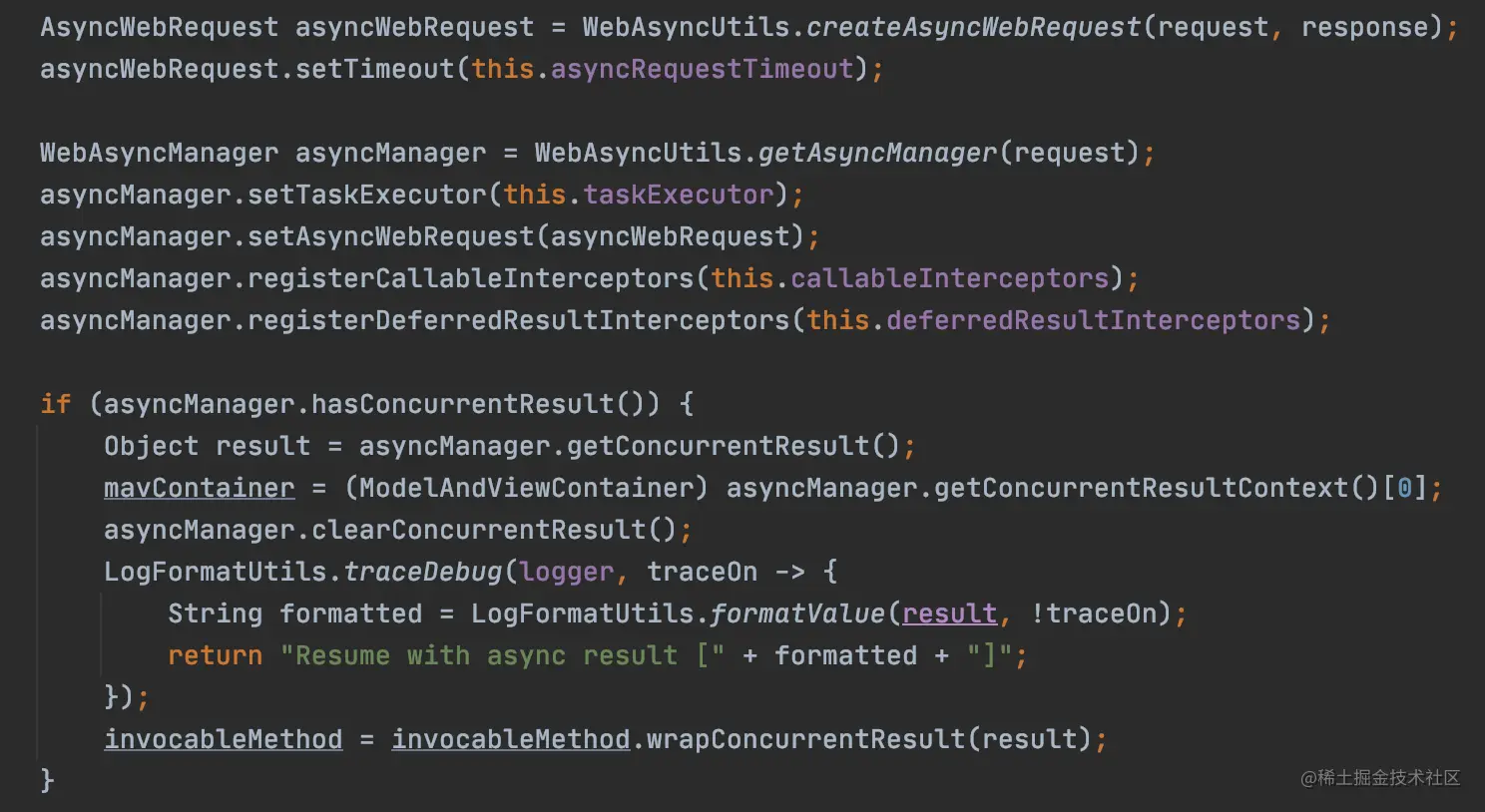Click getConcurrentResultContext method call
This screenshot has width=1485, height=812.
(x=1141, y=488)
